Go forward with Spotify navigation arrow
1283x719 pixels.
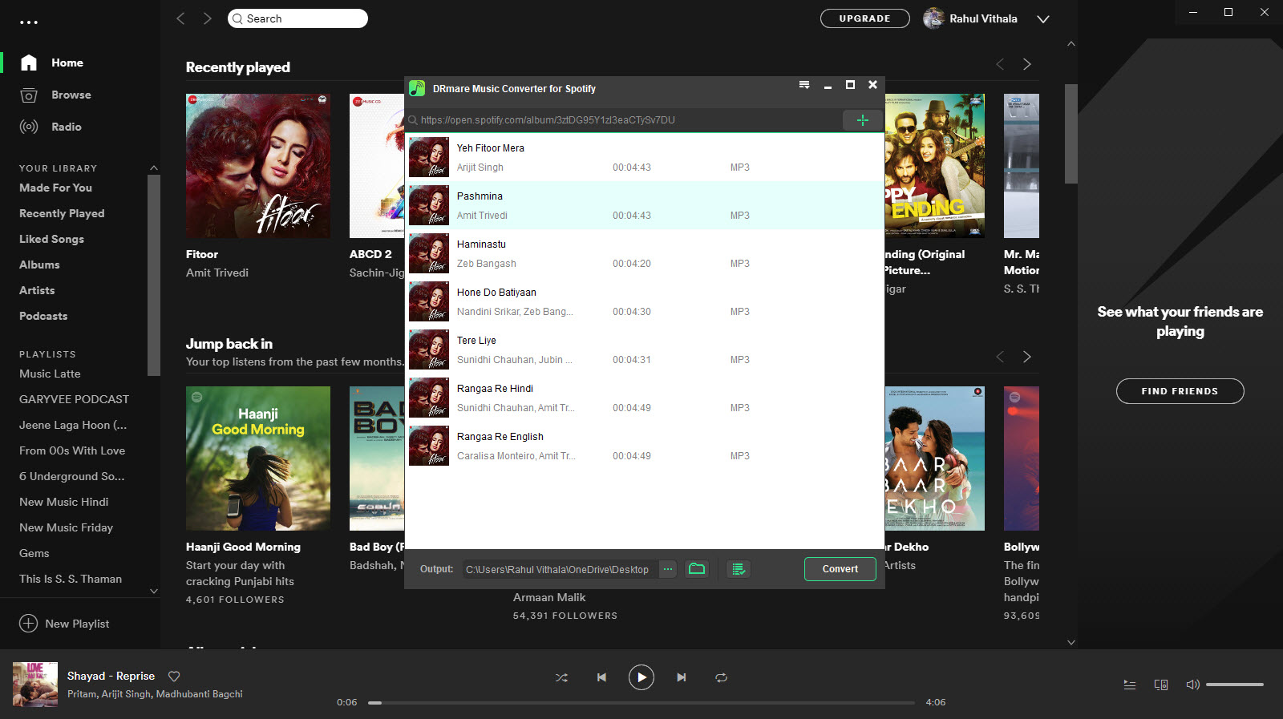pyautogui.click(x=208, y=18)
